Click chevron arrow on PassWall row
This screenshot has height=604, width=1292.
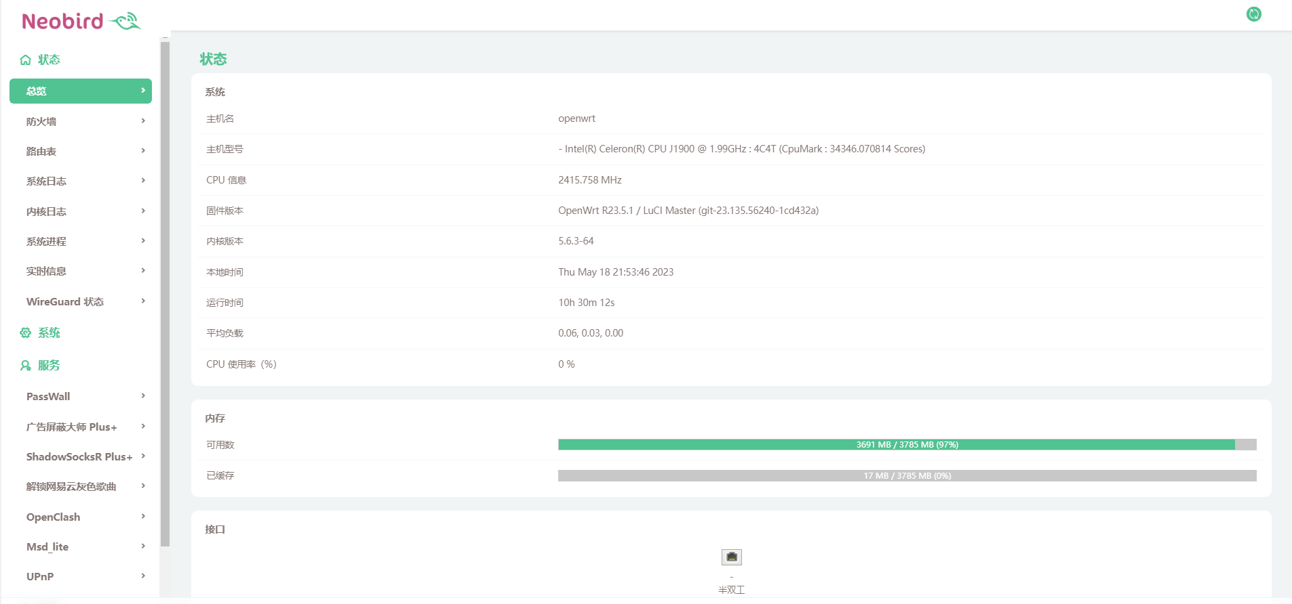[143, 395]
